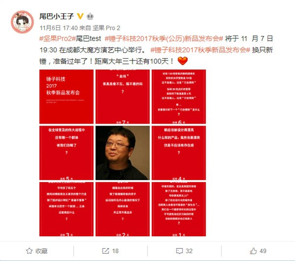
Task: Click the 收藏 favorite button text
Action: coord(41,251)
